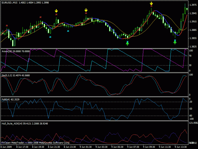Click the green buy arrow near 9 Jun 13:30
Image resolution: width=198 pixels, height=149 pixels.
[175, 43]
